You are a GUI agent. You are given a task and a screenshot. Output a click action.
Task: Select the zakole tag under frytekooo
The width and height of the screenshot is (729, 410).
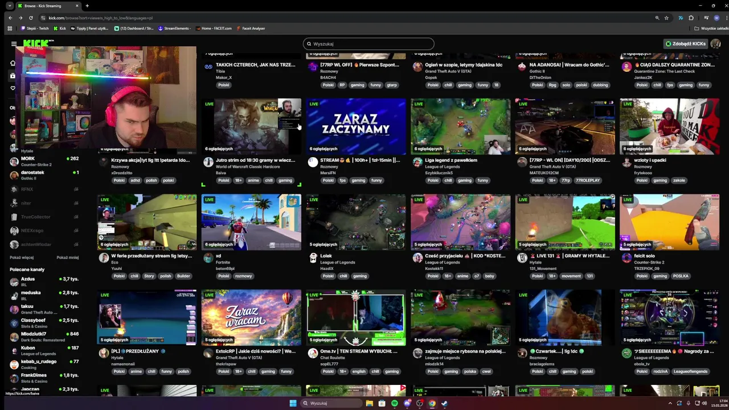click(x=679, y=181)
